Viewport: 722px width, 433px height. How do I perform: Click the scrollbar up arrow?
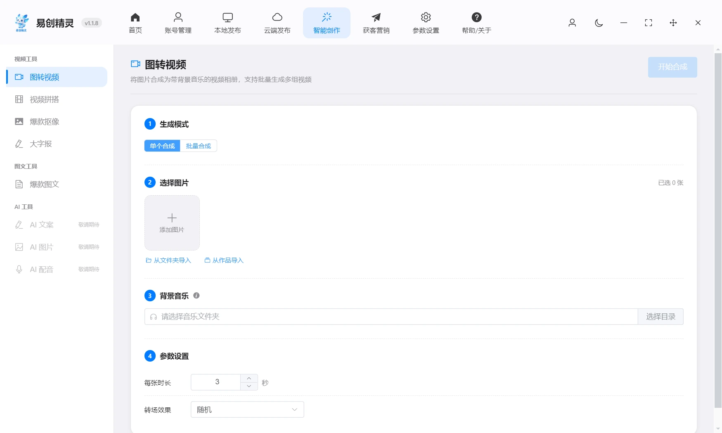[x=718, y=49]
